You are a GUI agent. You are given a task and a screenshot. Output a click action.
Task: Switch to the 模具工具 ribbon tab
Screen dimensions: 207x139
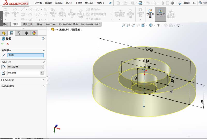(28, 24)
